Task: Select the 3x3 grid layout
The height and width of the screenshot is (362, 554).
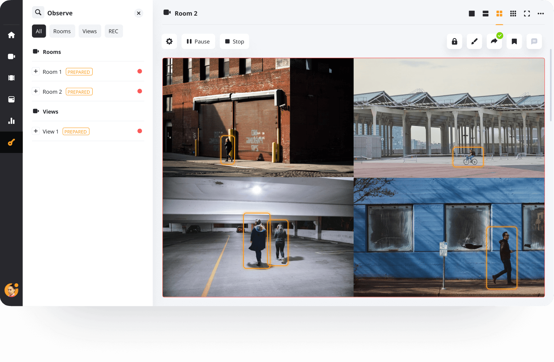Action: [513, 13]
